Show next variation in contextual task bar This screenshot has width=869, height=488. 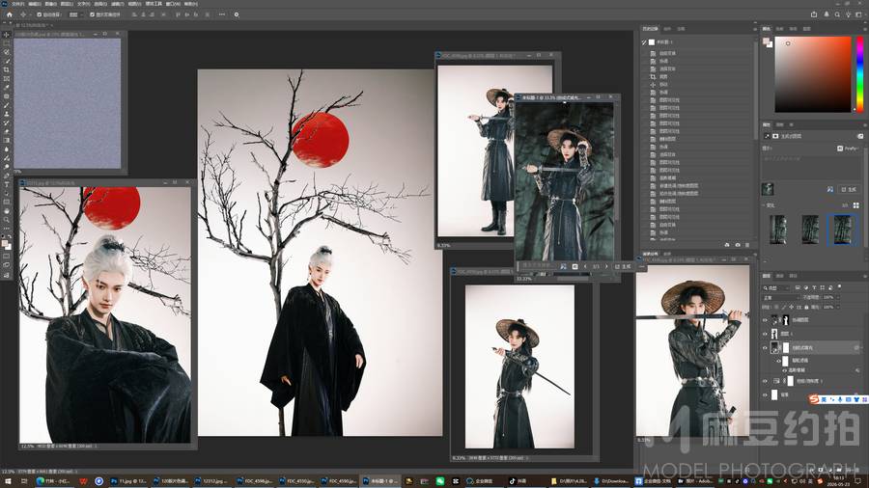coord(606,266)
